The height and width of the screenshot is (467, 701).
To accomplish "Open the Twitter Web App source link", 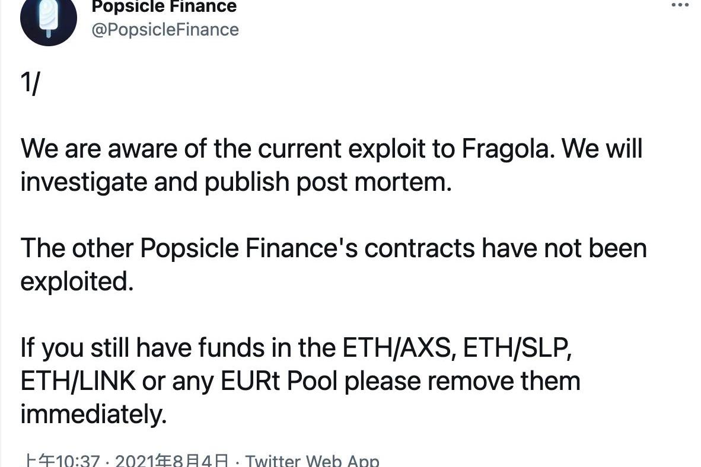I will [x=312, y=460].
